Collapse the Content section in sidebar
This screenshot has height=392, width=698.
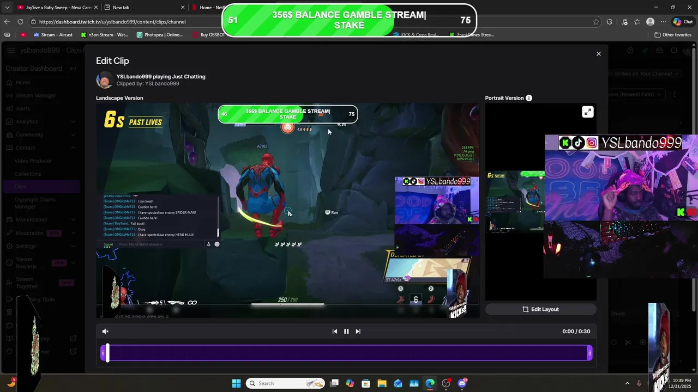[x=73, y=148]
